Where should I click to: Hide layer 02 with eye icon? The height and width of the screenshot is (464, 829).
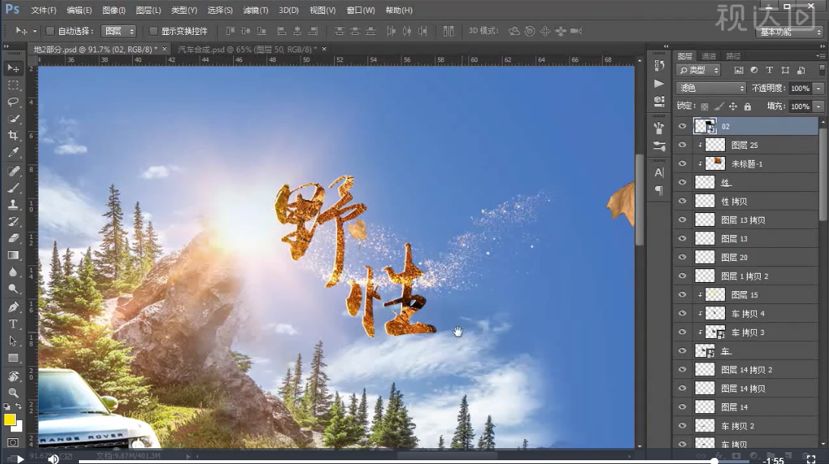[682, 126]
